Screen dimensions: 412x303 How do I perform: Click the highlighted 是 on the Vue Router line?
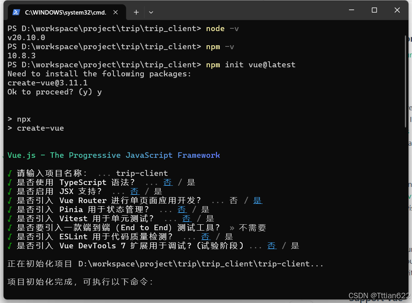tap(258, 201)
